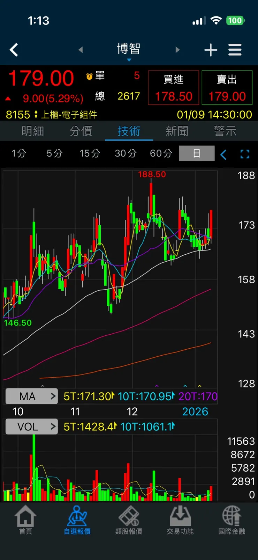Select 60分 chart interval
258x560 pixels.
click(161, 153)
